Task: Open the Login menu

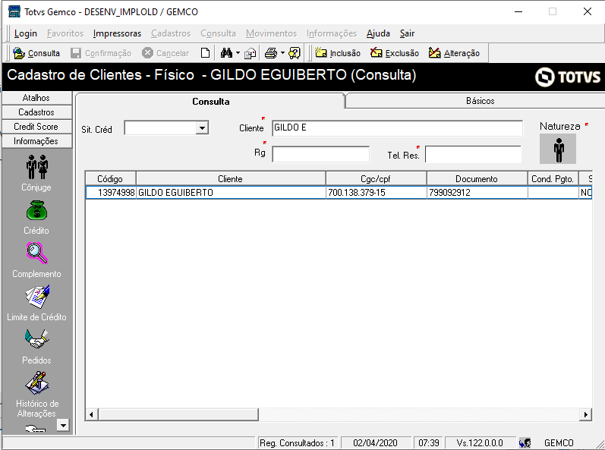Action: tap(26, 33)
